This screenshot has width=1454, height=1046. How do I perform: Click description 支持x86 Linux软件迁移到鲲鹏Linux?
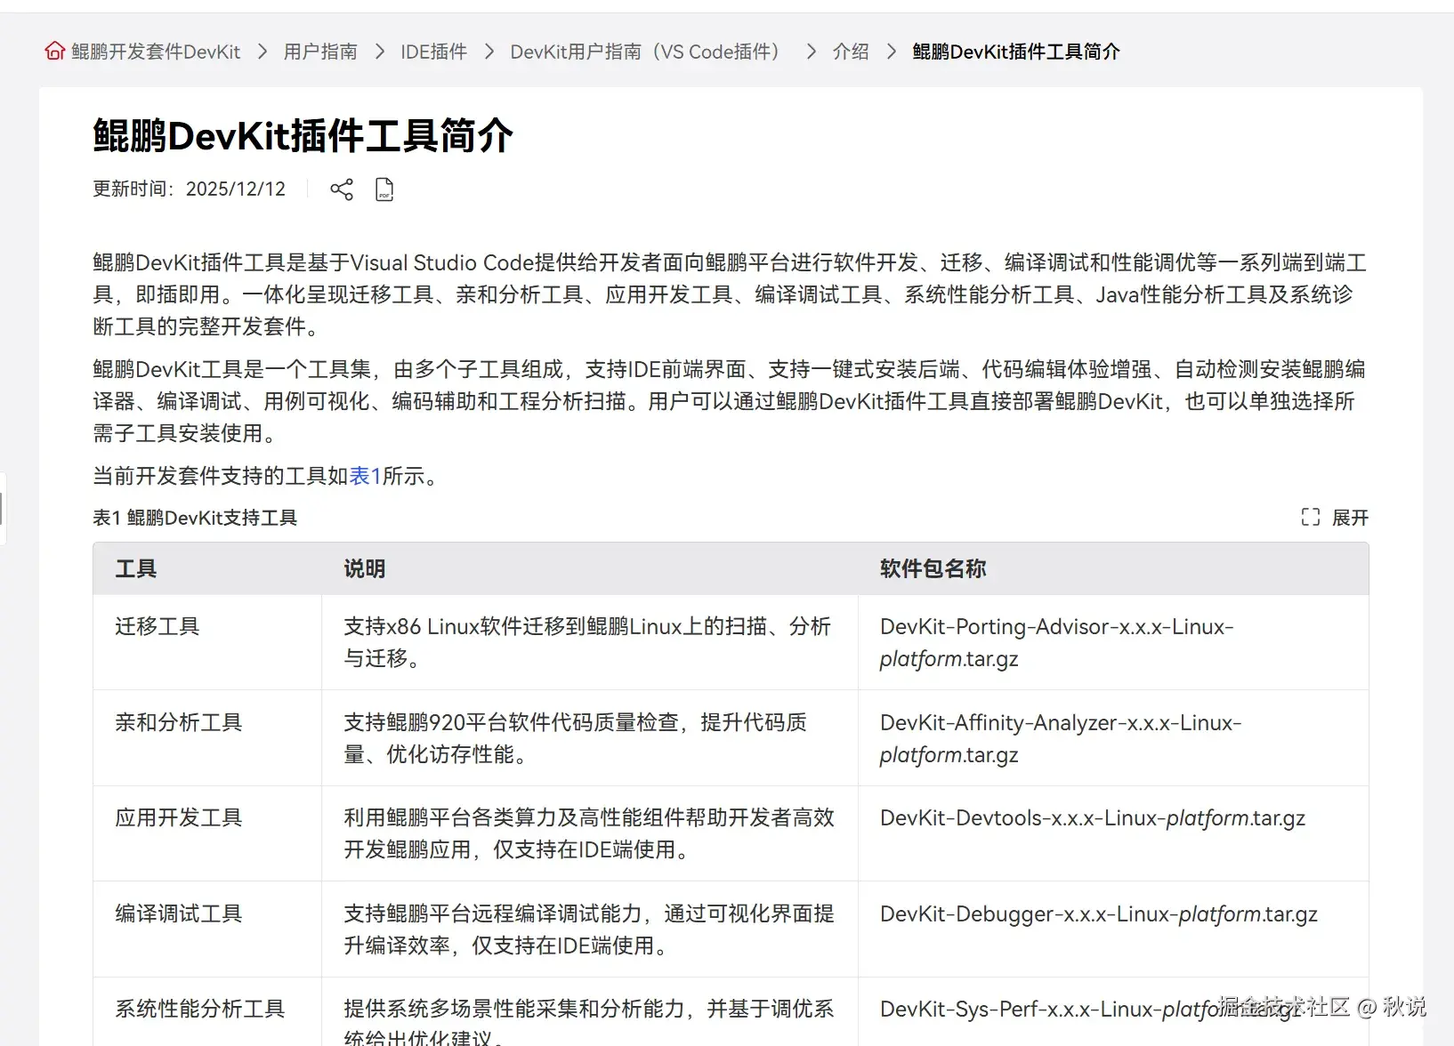[x=587, y=642]
